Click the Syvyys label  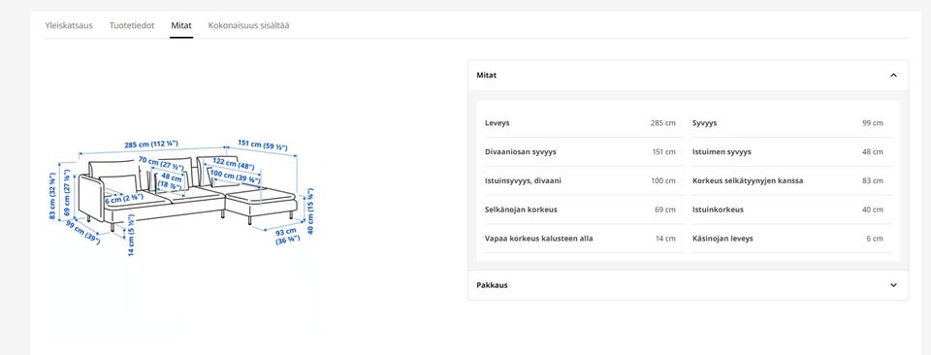pos(704,123)
